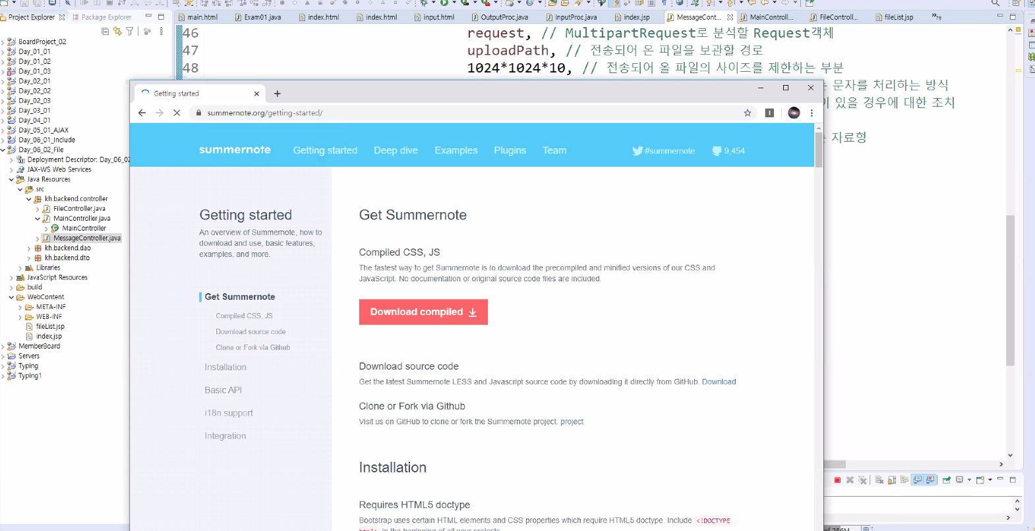Toggle show console on standard error
The width and height of the screenshot is (1035, 531).
(x=930, y=480)
